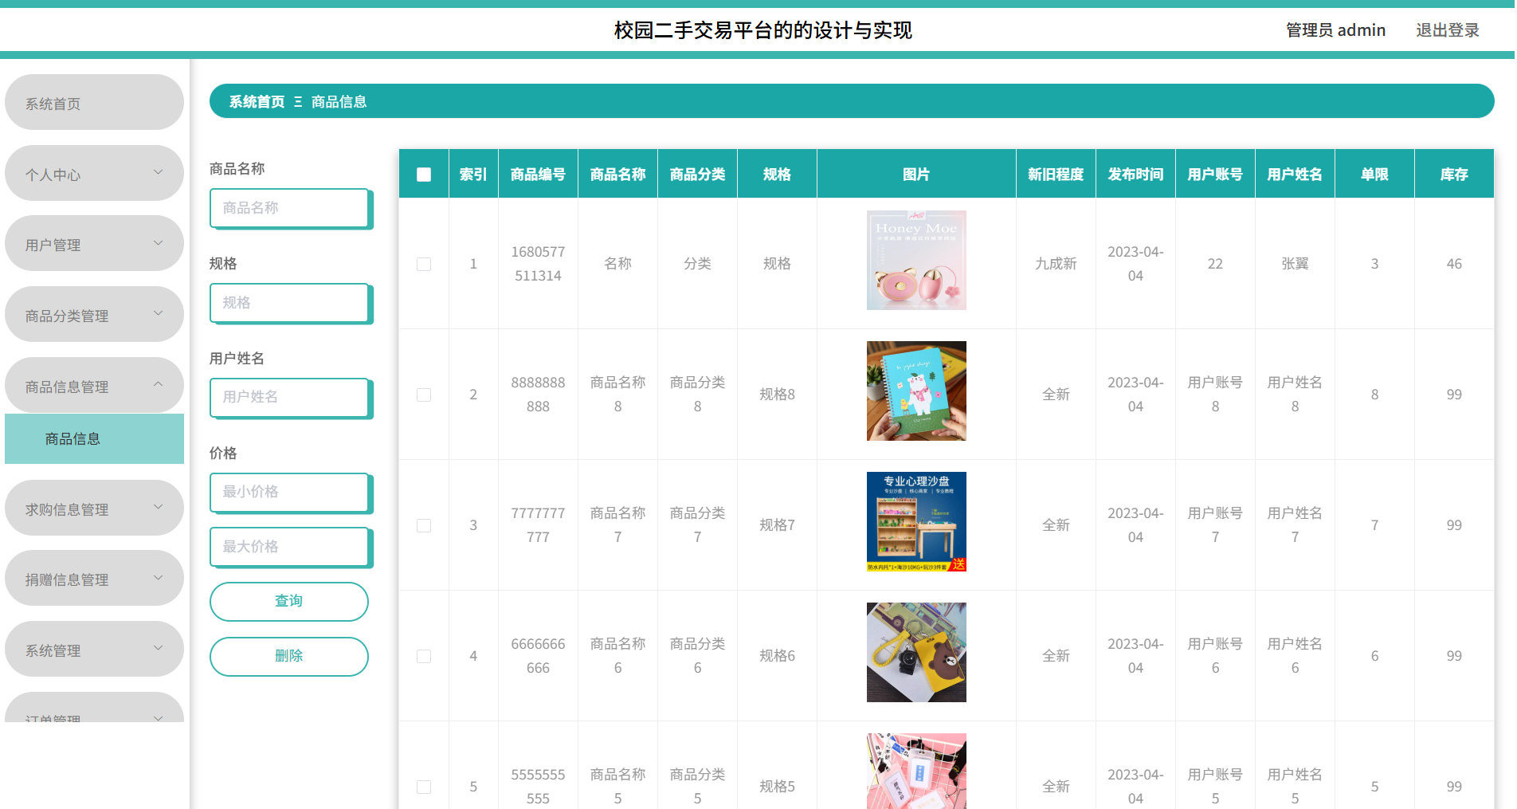Collapse the 商品信息管理 sidebar section
The height and width of the screenshot is (809, 1517).
point(94,385)
